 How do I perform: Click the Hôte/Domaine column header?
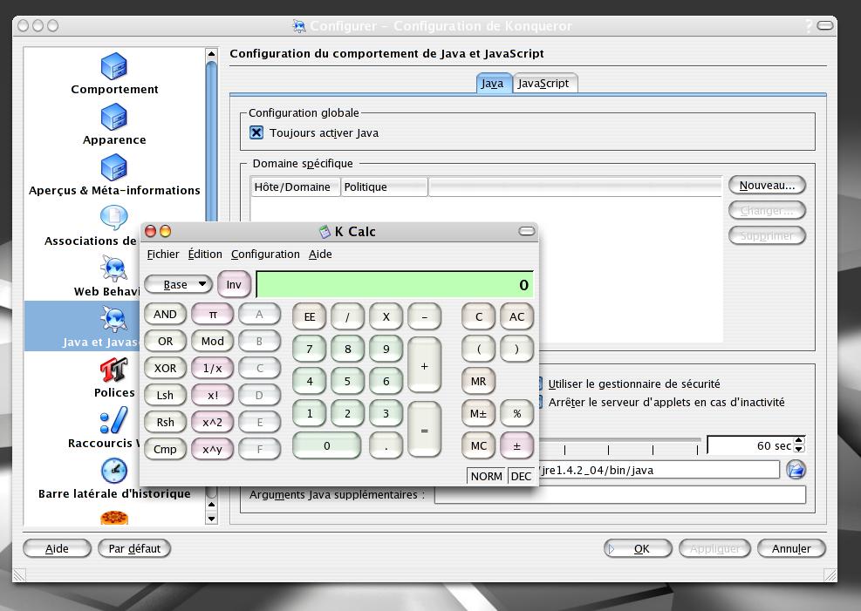click(295, 187)
